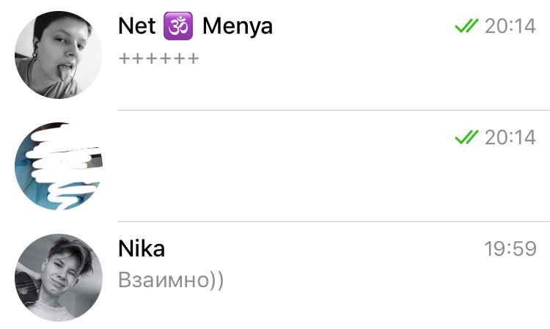Open the Взаимно)) message preview
The height and width of the screenshot is (329, 550).
tap(171, 280)
